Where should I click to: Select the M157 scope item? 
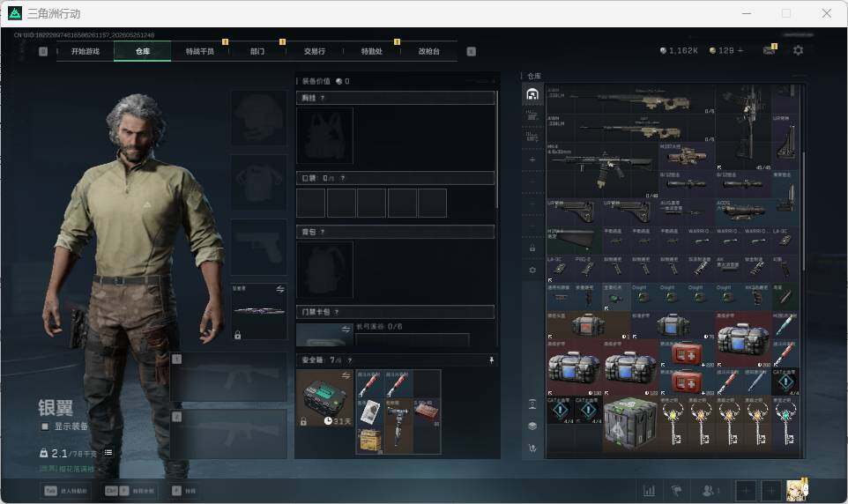tap(687, 157)
